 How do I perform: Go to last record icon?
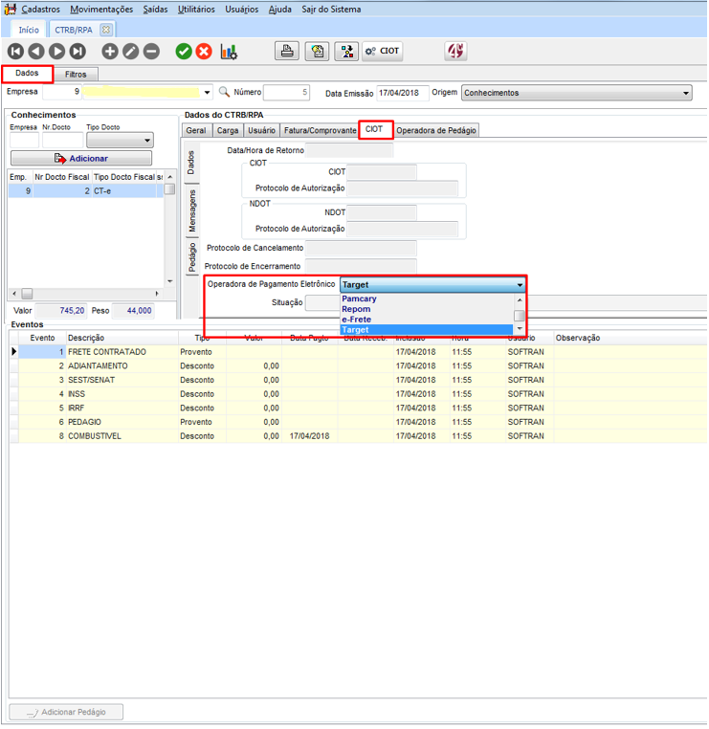click(78, 51)
